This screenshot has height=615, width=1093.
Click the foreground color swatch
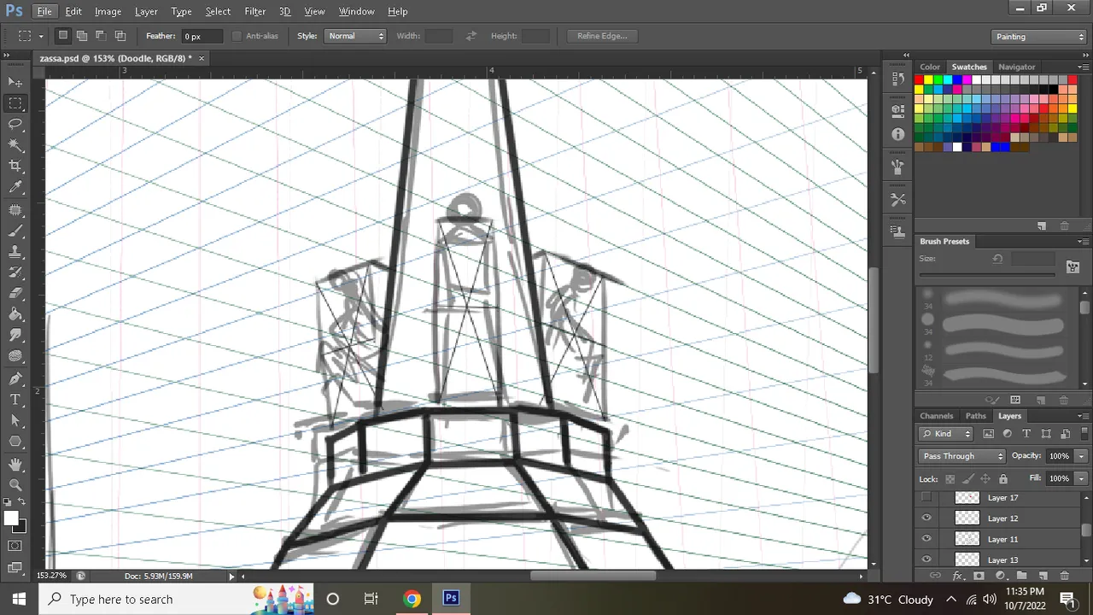pos(11,518)
